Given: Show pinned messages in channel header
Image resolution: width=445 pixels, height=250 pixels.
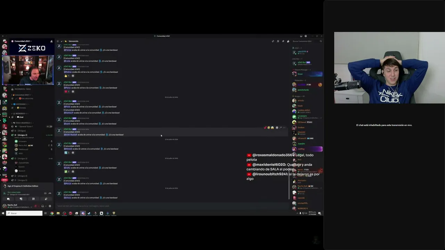Looking at the screenshot, I should point(283,41).
